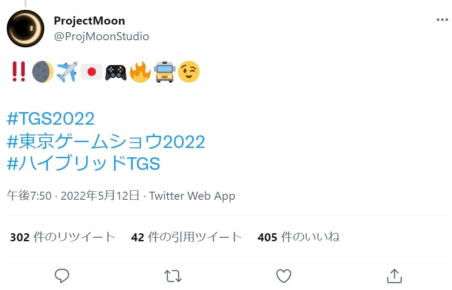Image resolution: width=452 pixels, height=290 pixels.
Task: Open the #ハイブリッドTGS hashtag
Action: [x=84, y=164]
